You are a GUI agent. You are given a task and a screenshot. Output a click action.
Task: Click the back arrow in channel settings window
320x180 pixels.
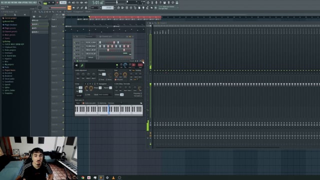[76, 65]
